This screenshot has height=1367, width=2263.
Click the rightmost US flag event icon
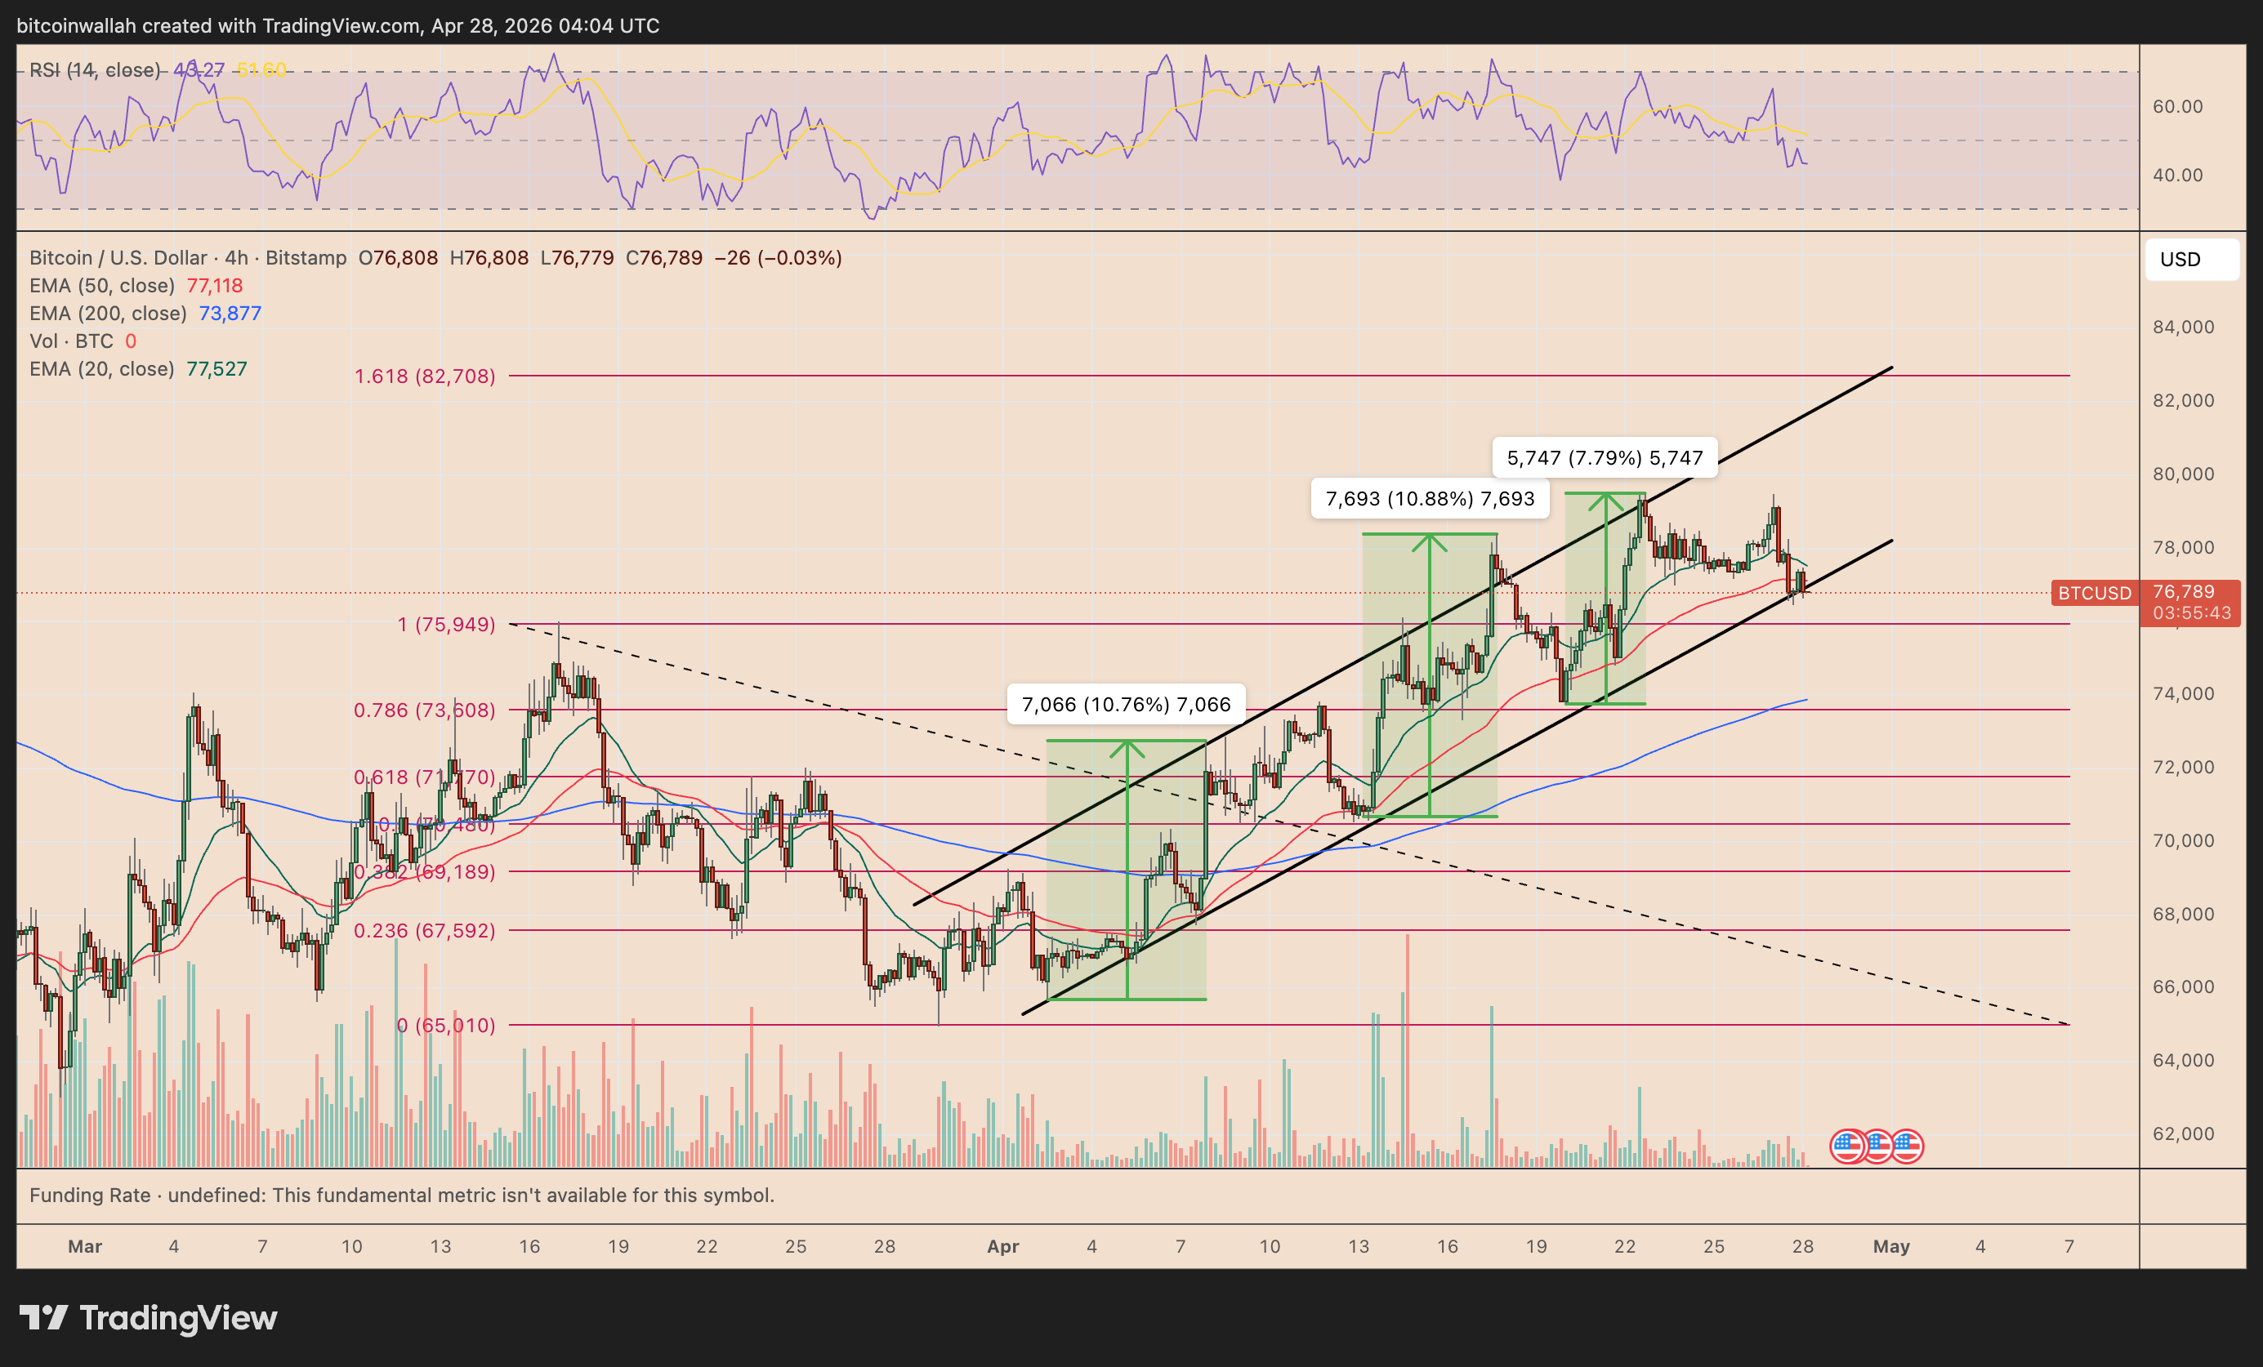coord(1908,1146)
